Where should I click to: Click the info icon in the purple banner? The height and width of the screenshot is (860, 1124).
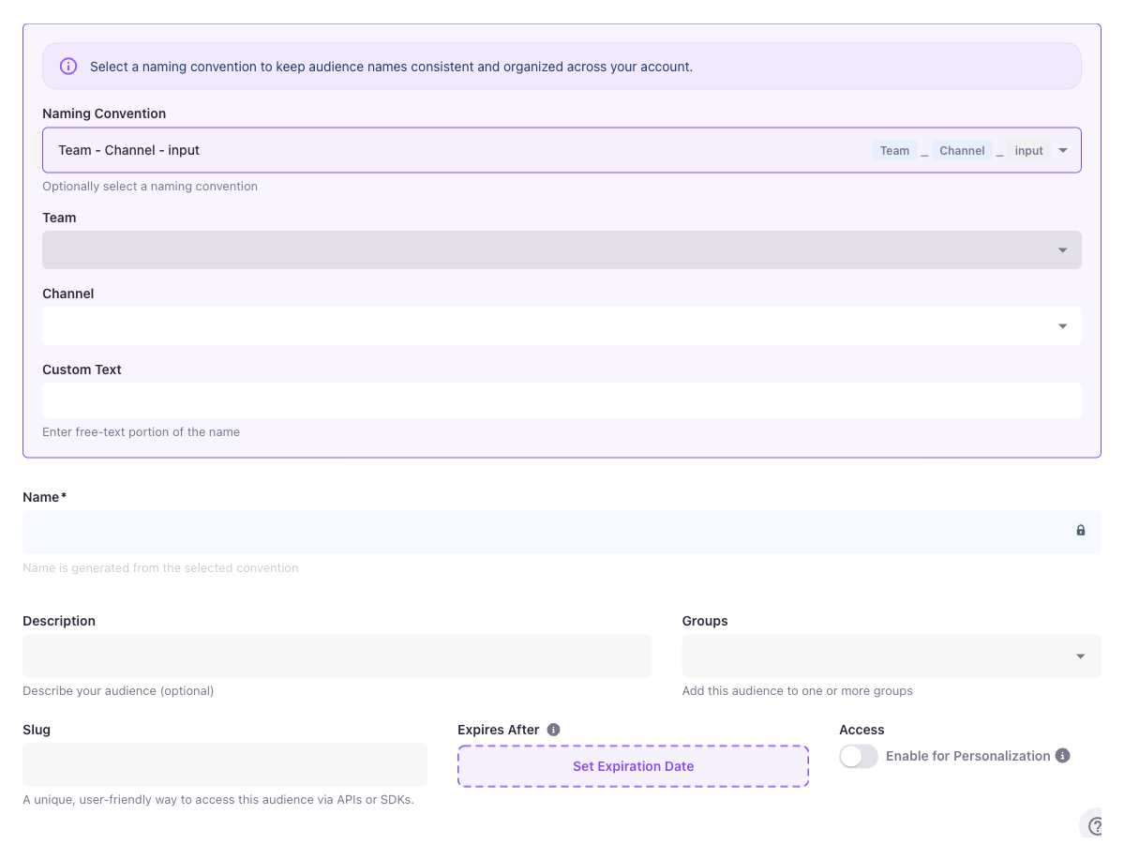tap(67, 66)
